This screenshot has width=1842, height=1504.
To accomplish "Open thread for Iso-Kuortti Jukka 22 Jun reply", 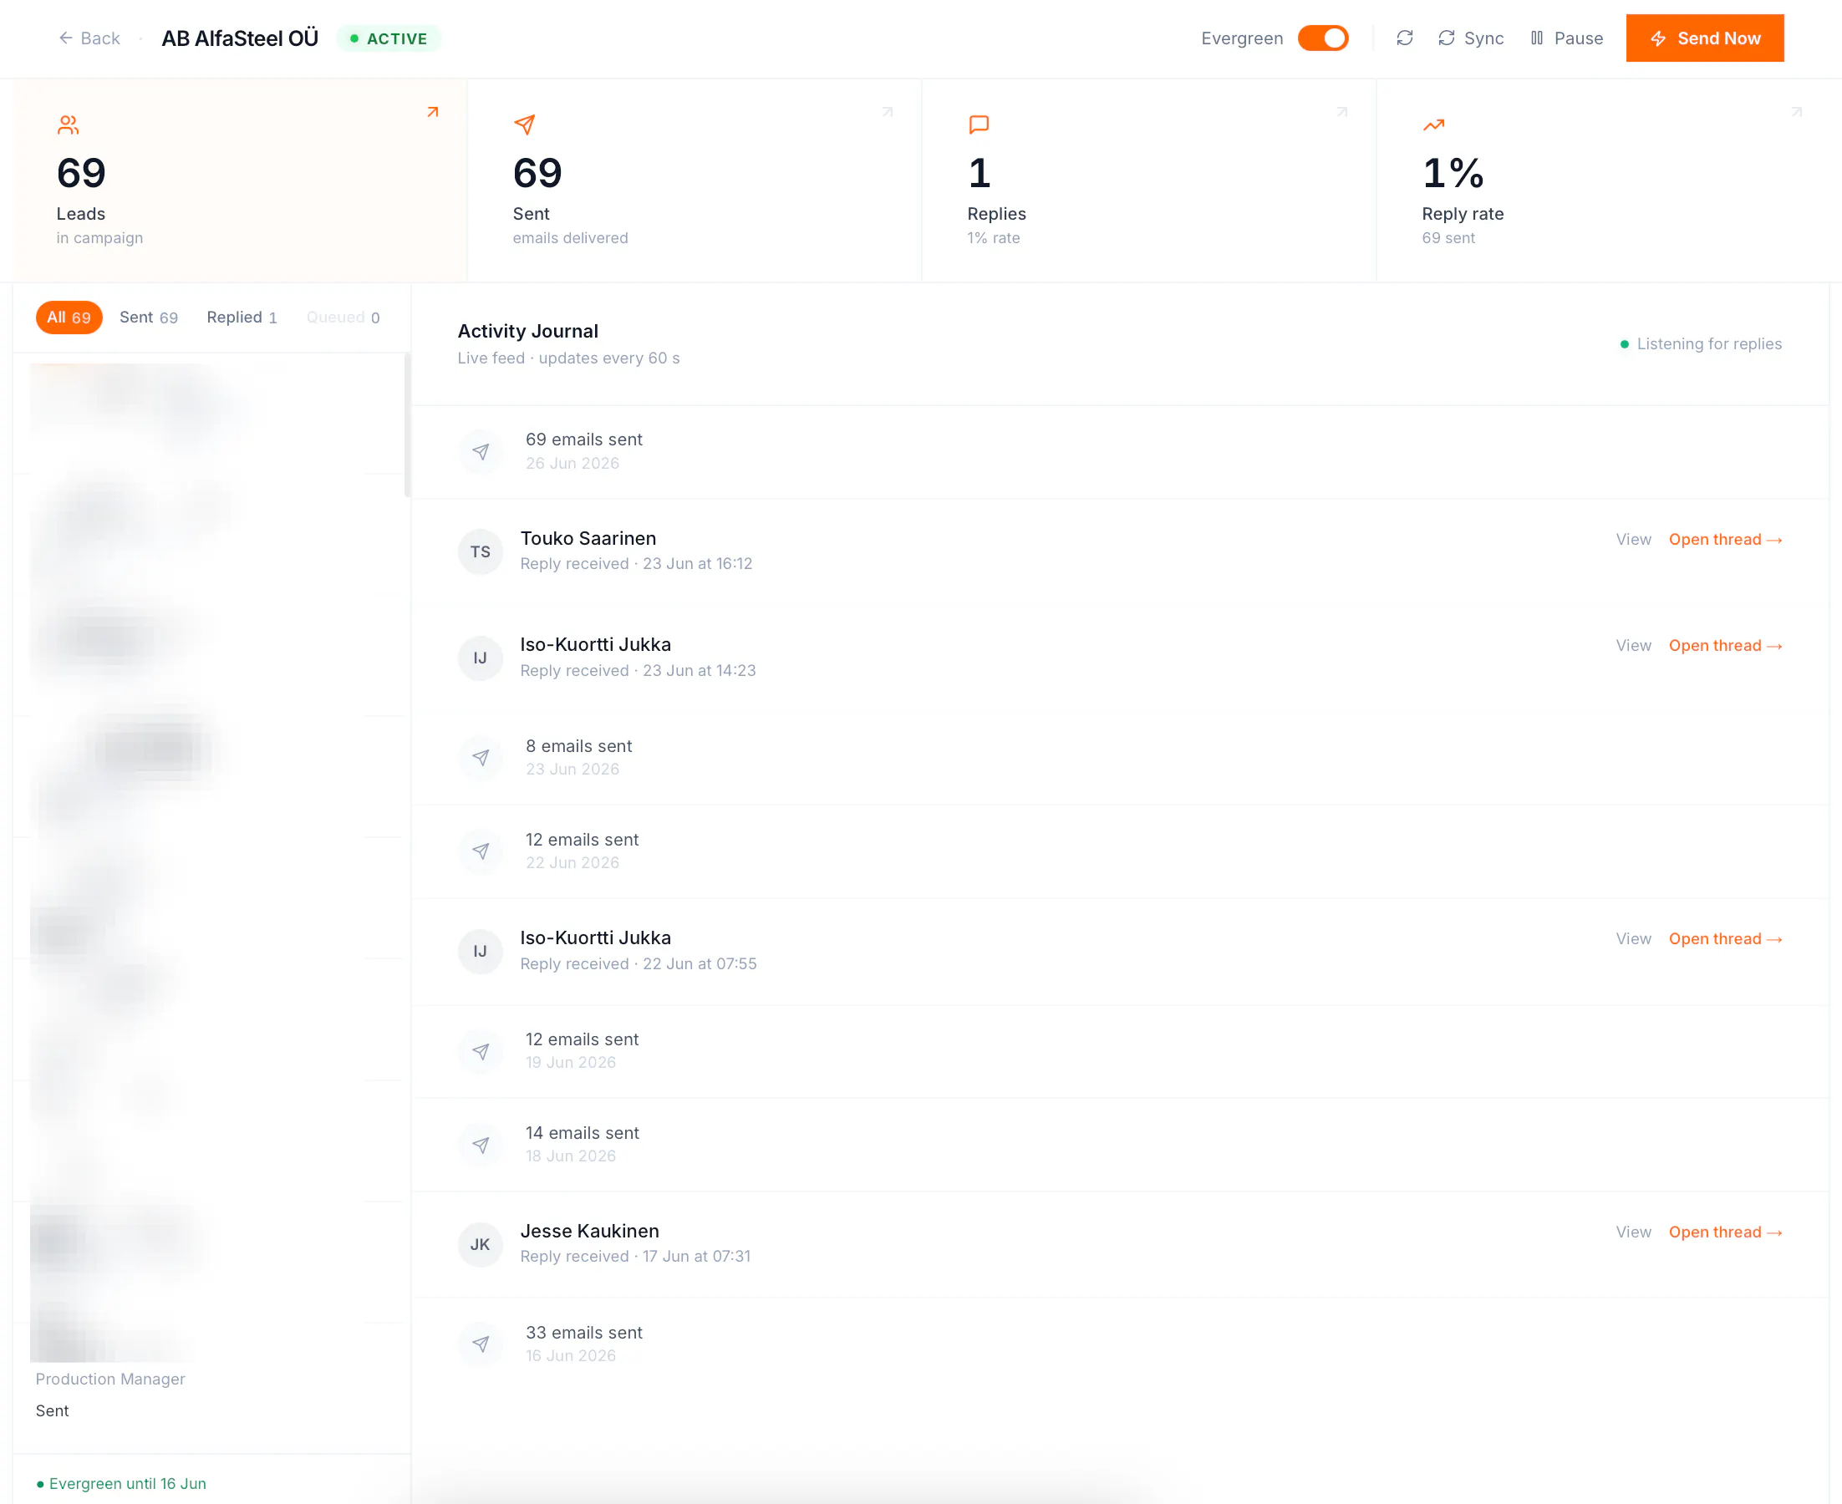I will (x=1725, y=939).
